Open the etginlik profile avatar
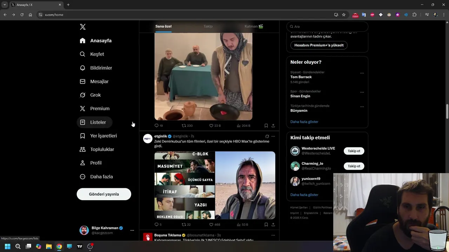 [x=148, y=139]
